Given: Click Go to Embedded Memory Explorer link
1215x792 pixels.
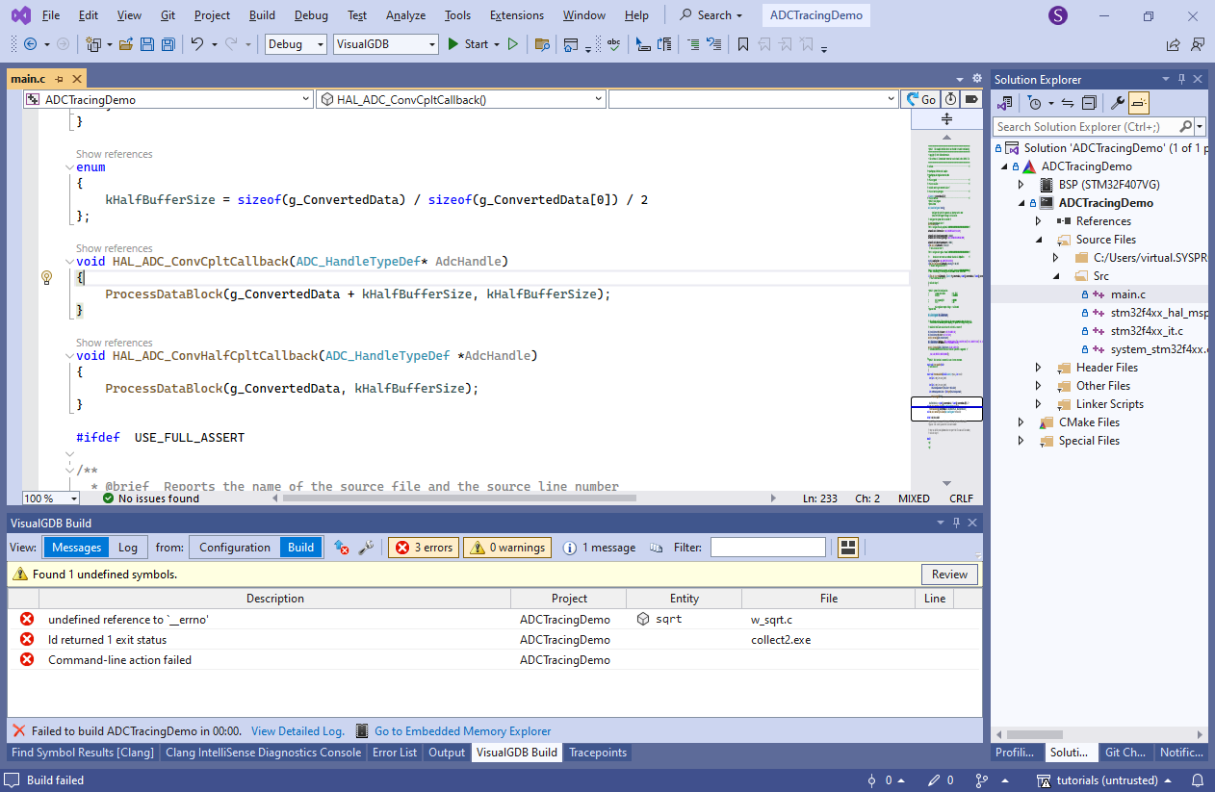Looking at the screenshot, I should point(463,731).
